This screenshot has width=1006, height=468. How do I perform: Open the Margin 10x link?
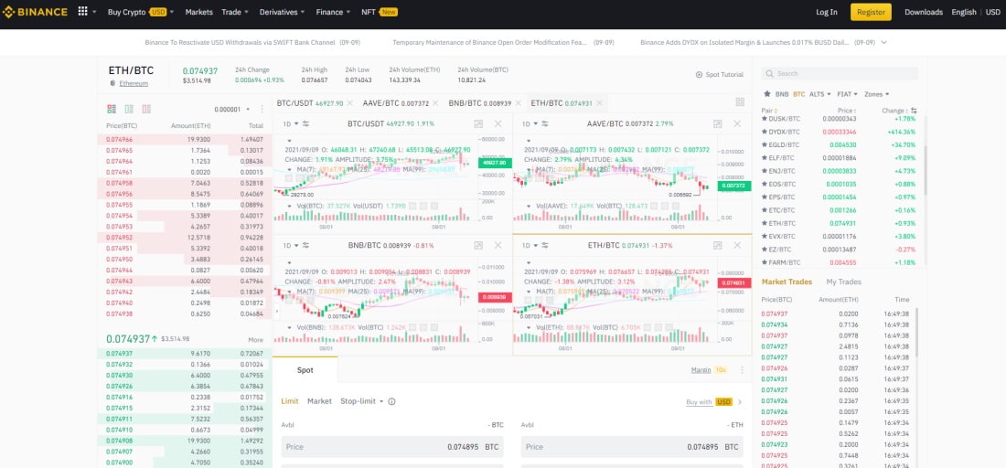coord(709,370)
